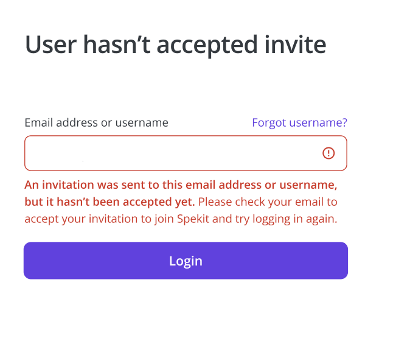Image resolution: width=410 pixels, height=352 pixels.
Task: Click the 'Email address or username' label
Action: pos(97,123)
